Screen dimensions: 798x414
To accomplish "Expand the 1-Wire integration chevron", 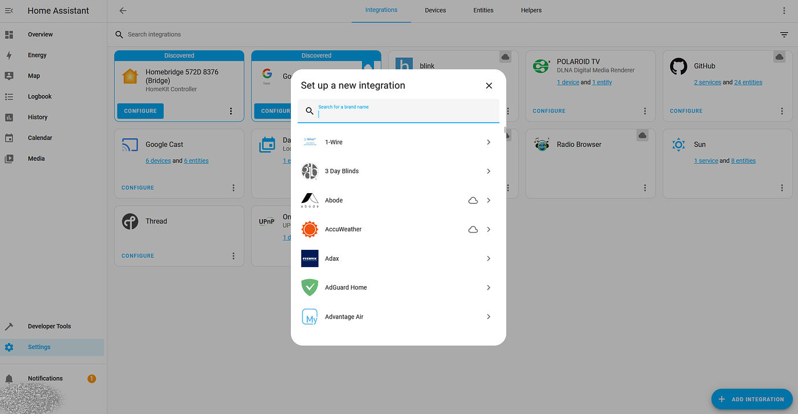I will click(488, 142).
